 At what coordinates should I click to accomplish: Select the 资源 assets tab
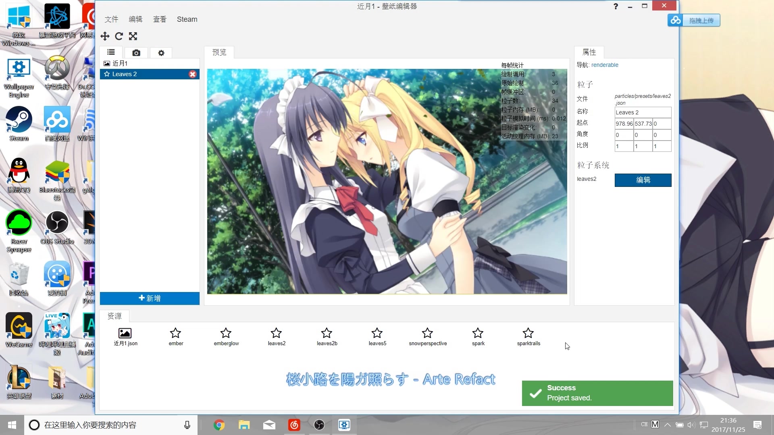click(114, 316)
